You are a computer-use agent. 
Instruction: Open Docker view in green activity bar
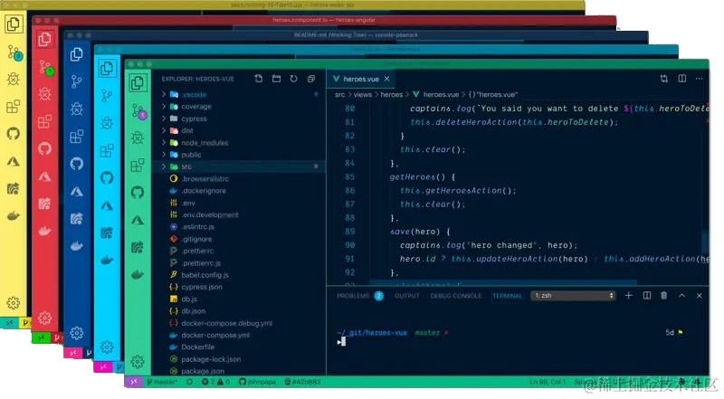(x=138, y=273)
